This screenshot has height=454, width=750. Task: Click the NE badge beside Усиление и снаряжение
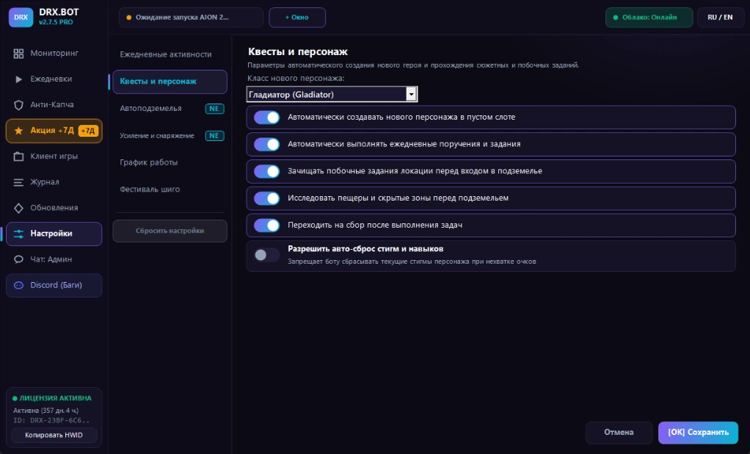coord(214,136)
